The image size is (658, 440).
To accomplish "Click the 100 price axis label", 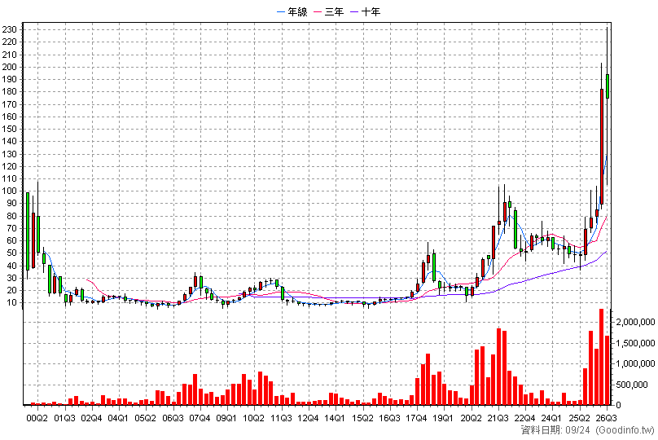I will point(9,191).
